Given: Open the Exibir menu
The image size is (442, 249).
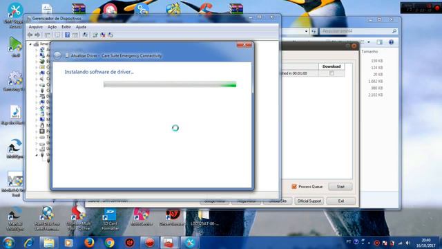Looking at the screenshot, I should point(66,27).
